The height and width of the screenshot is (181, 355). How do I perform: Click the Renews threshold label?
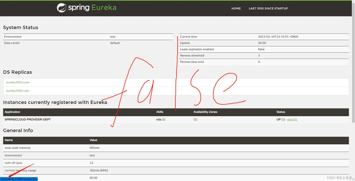pos(192,55)
